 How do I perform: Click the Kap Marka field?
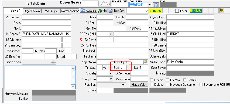click(105, 62)
